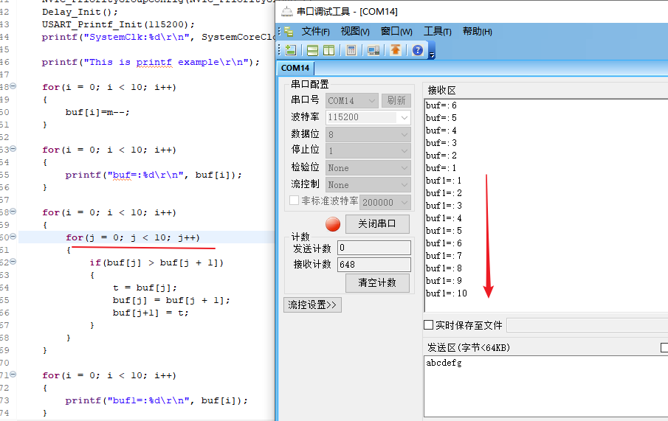Open the 波特率 115200 dropdown
Image resolution: width=668 pixels, height=421 pixels.
tap(368, 117)
